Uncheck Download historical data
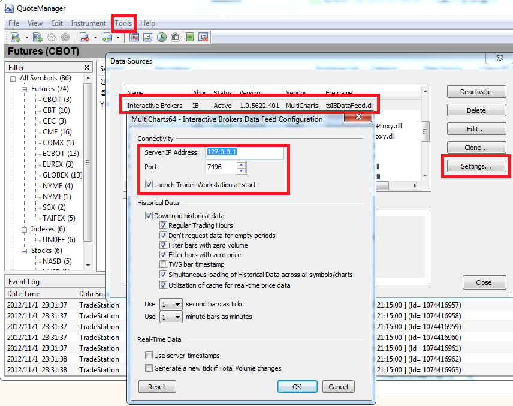Viewport: 513px width, 406px height. 149,216
